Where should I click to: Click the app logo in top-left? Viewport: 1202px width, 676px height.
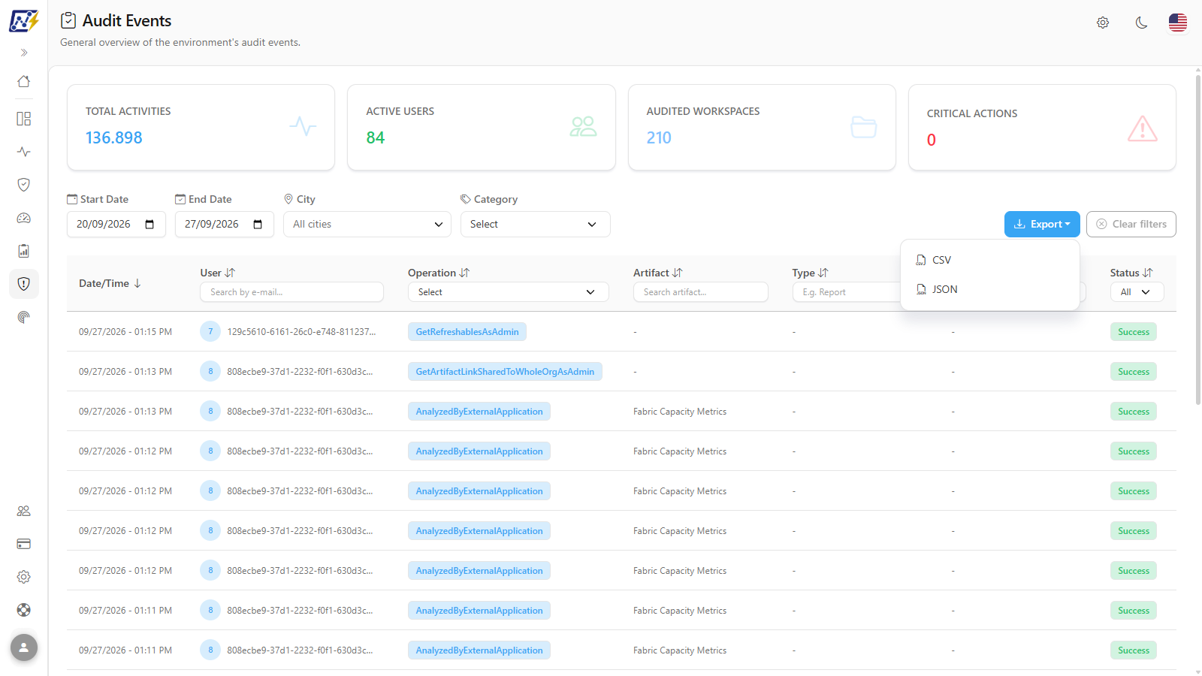(x=24, y=21)
